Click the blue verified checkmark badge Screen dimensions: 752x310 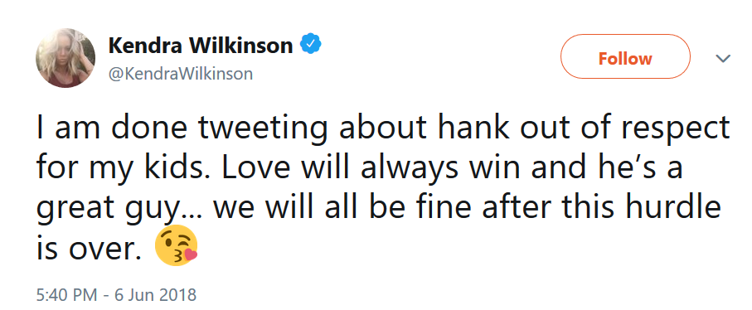pyautogui.click(x=310, y=45)
